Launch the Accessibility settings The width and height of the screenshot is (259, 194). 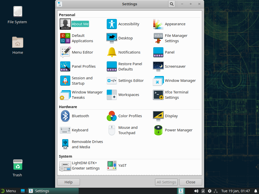click(112, 24)
